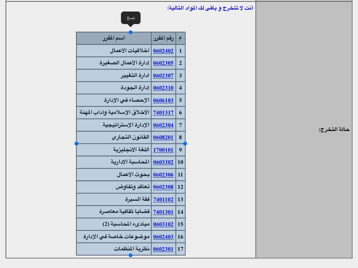The image size is (358, 268).
Task: Follow the 7401102 course link
Action: click(x=163, y=200)
